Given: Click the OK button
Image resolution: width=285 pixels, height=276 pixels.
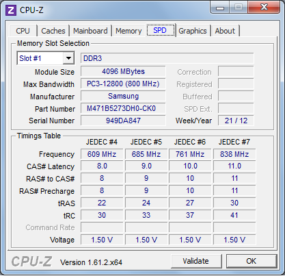Looking at the screenshot, I should pos(251,261).
